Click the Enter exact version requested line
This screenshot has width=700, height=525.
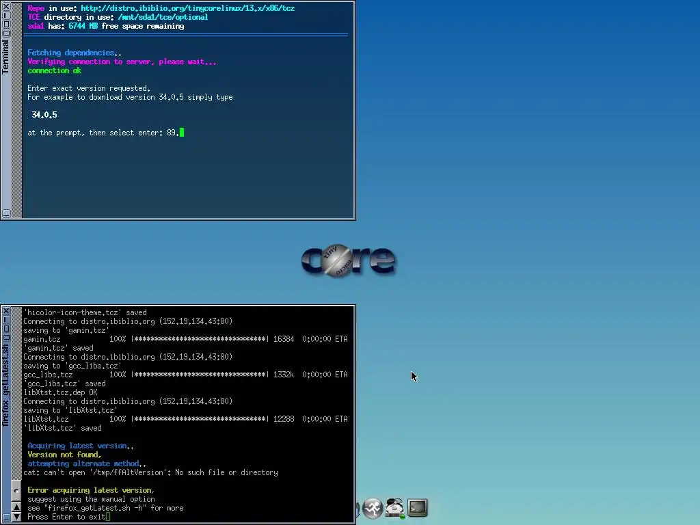89,88
